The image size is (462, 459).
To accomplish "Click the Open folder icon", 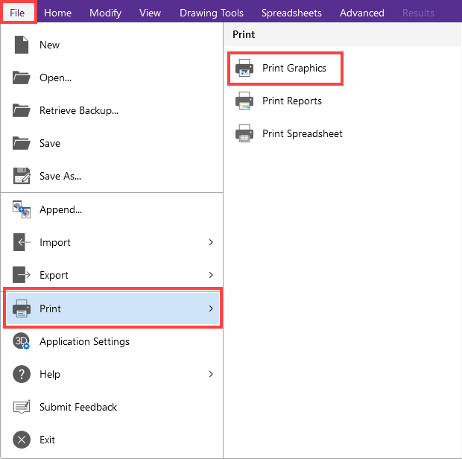I will (21, 77).
